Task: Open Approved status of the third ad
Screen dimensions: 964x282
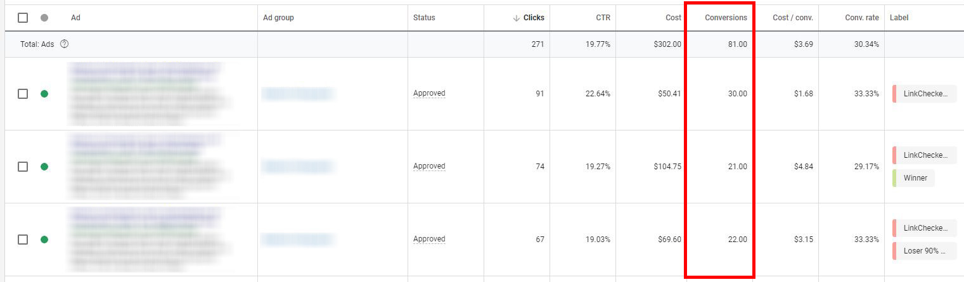Action: [x=429, y=240]
